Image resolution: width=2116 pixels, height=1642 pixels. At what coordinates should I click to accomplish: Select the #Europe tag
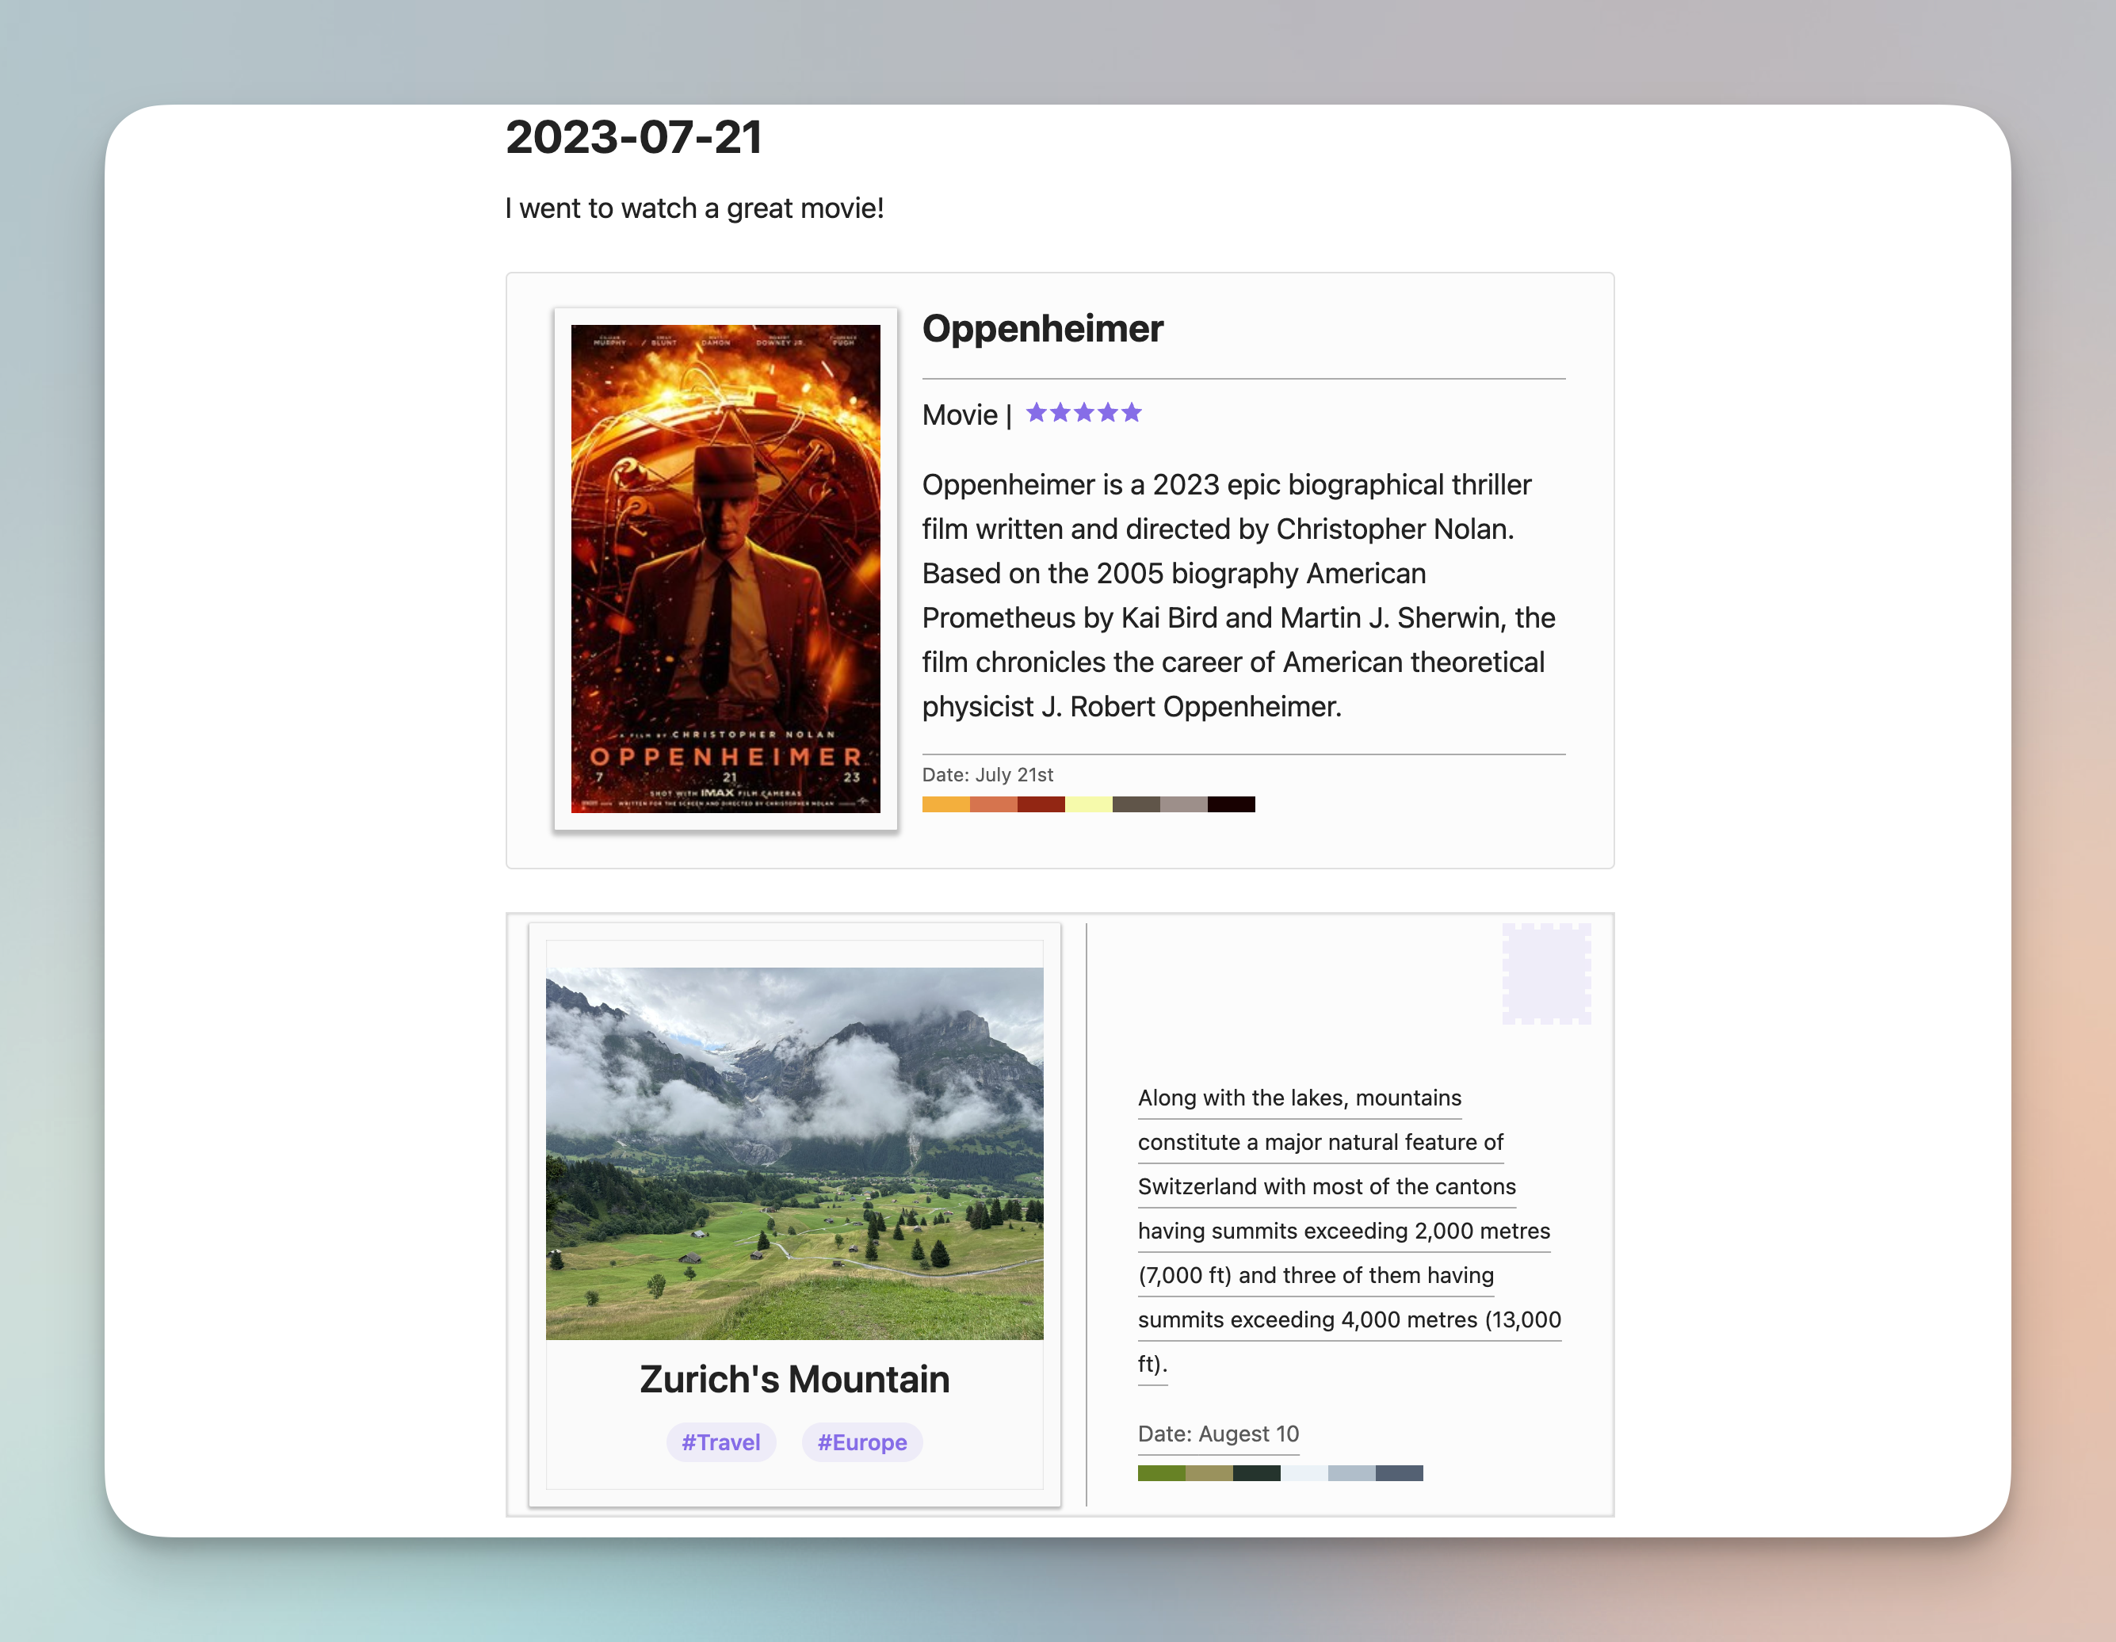[861, 1442]
